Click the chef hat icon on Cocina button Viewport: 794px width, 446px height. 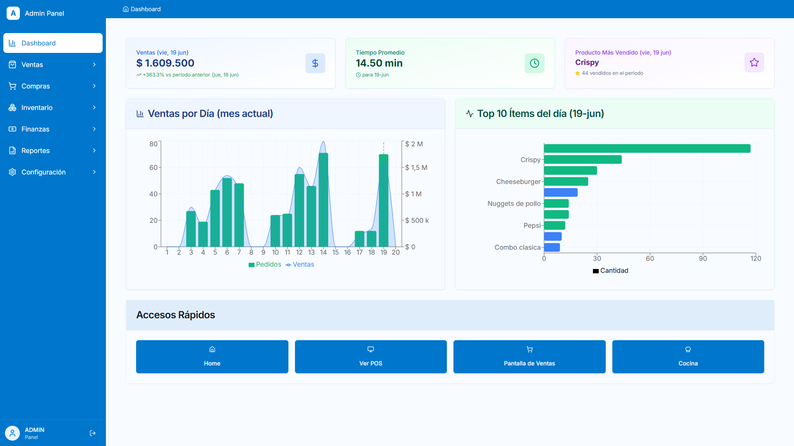point(688,349)
